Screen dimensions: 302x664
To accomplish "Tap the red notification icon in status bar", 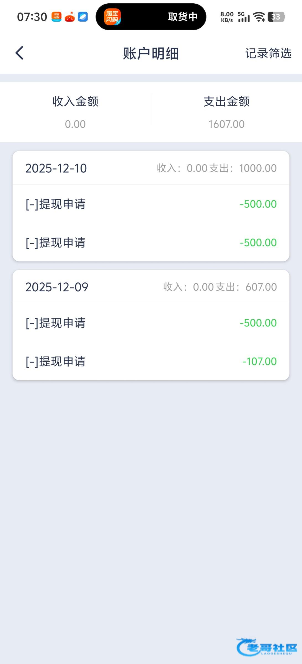I will pos(70,17).
